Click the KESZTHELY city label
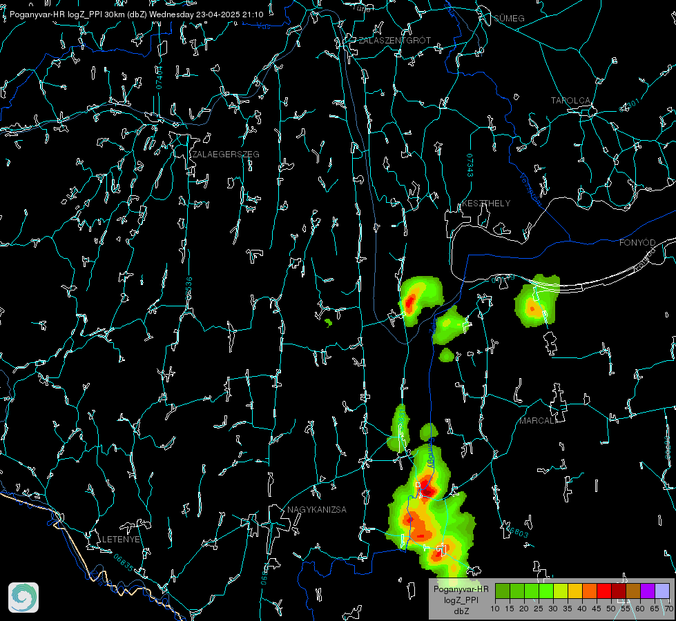The image size is (676, 621). click(486, 203)
